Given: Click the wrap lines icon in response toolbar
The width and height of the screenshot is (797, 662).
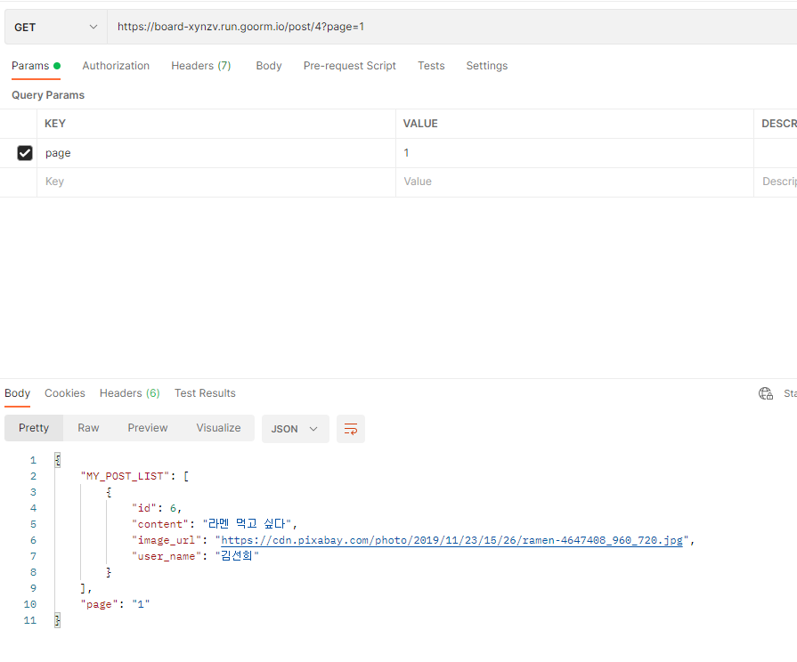Looking at the screenshot, I should (x=350, y=429).
